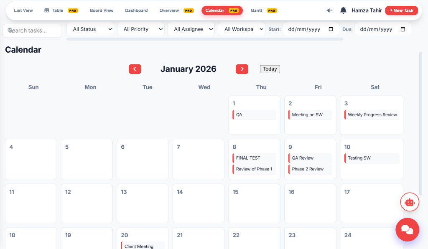Expand the All Priority filter
The image size is (428, 249).
[x=141, y=29]
